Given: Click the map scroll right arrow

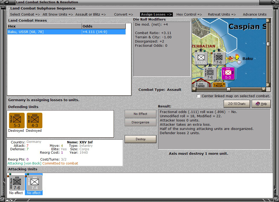Looking at the screenshot, I should (x=264, y=89).
